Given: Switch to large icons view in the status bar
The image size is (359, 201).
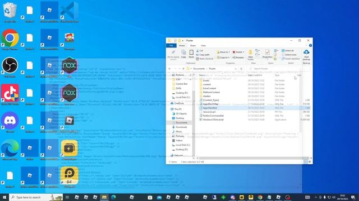Looking at the screenshot, I should pos(310,162).
